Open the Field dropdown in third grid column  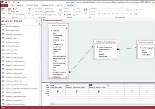click(108, 85)
